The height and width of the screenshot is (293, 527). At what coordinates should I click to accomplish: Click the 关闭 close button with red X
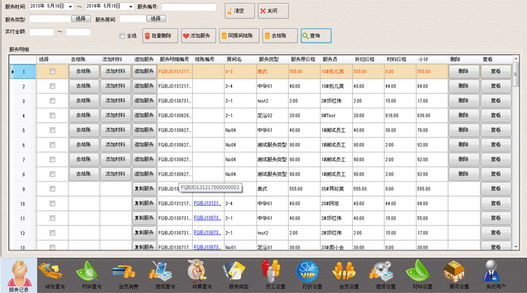pyautogui.click(x=273, y=10)
